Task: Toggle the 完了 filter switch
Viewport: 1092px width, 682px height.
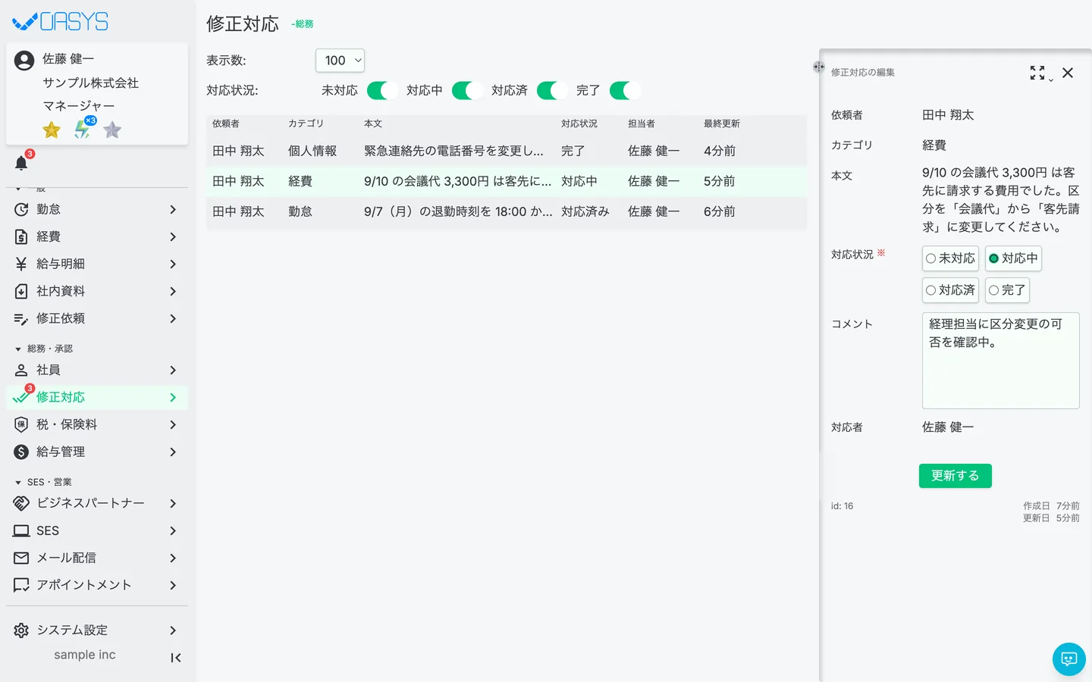Action: coord(624,90)
